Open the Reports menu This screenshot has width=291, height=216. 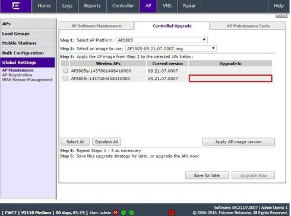pyautogui.click(x=92, y=6)
